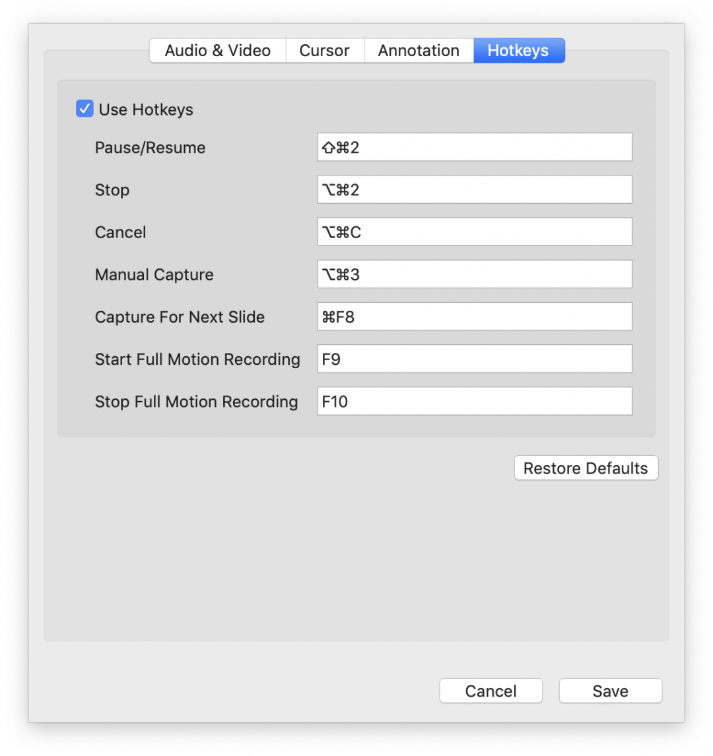Viewport: 713px width, 756px height.
Task: Select the Stop hotkey field
Action: click(474, 189)
